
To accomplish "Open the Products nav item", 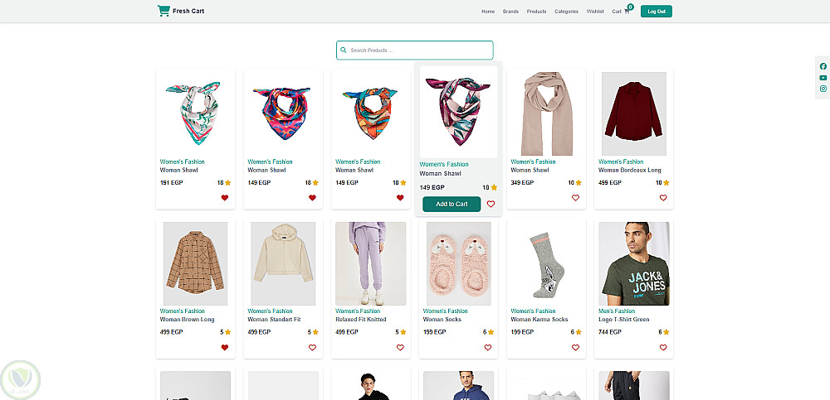I will click(x=537, y=12).
